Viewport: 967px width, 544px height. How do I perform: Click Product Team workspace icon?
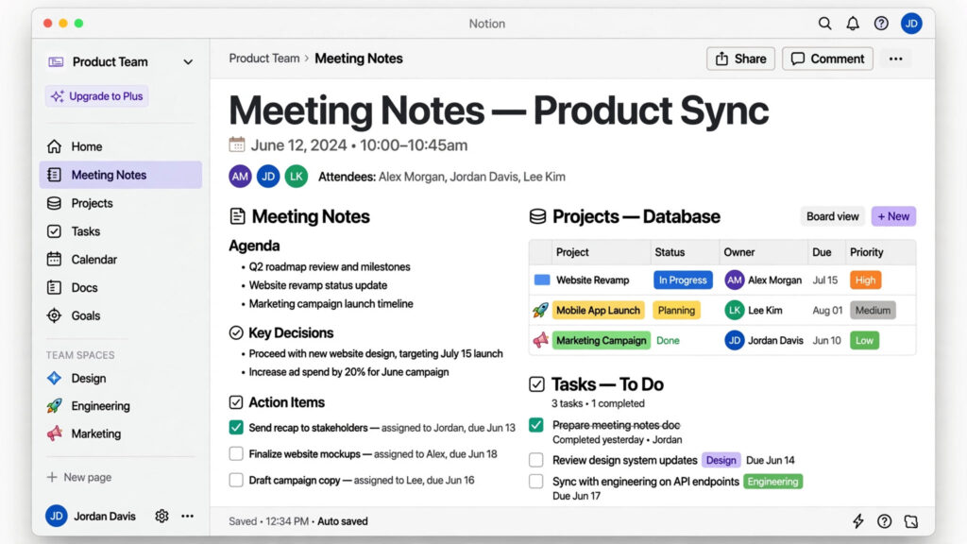56,61
